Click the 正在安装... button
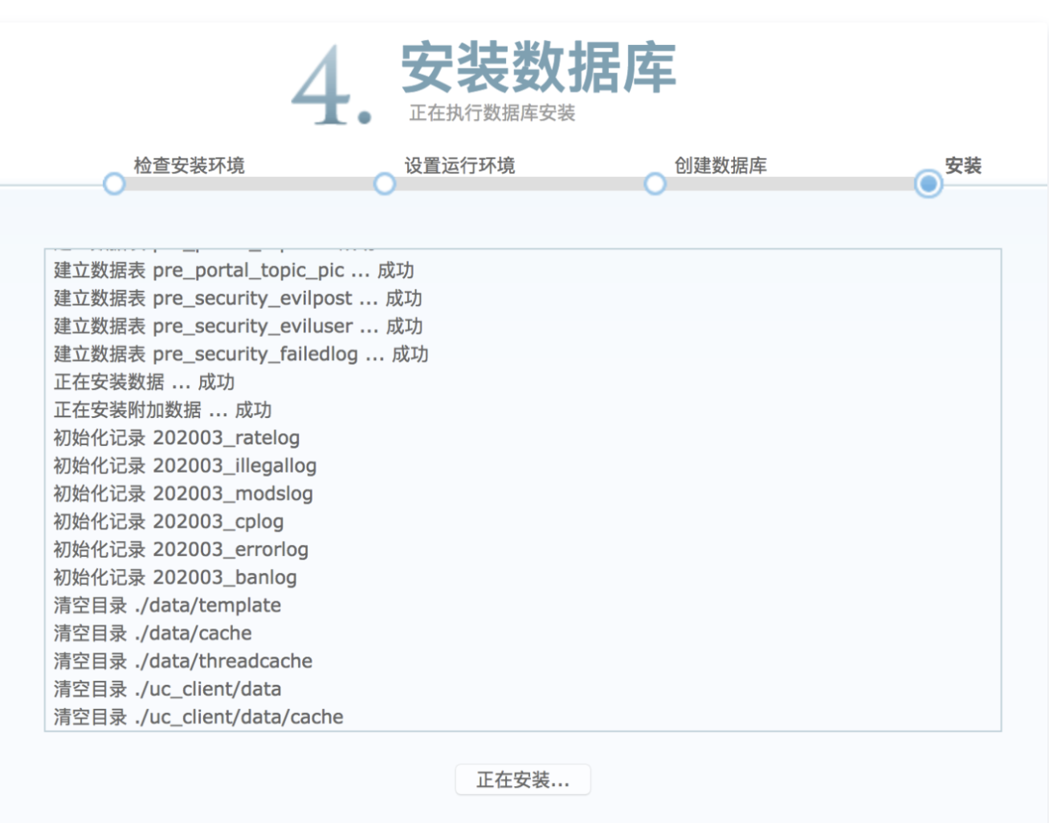 523,780
